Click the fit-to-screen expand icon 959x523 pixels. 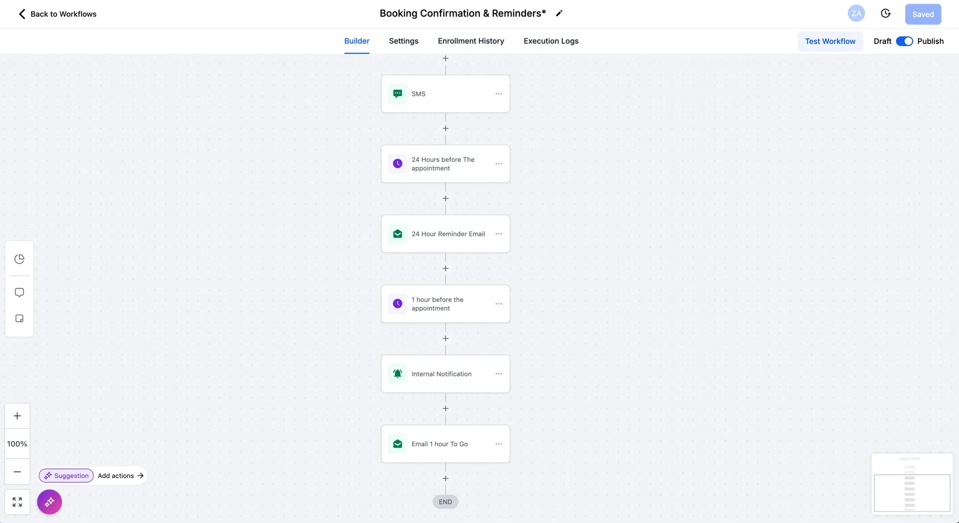point(17,502)
